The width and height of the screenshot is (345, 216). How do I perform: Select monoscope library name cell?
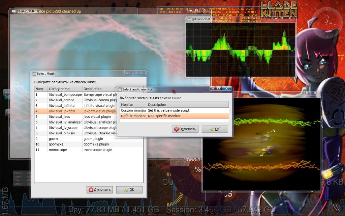58,150
